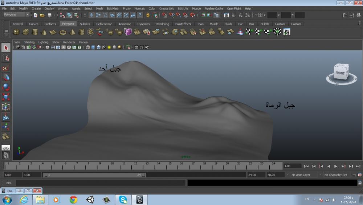Pick the Paint Selection tool
Viewport: 363px width, 205px height.
tap(6, 67)
